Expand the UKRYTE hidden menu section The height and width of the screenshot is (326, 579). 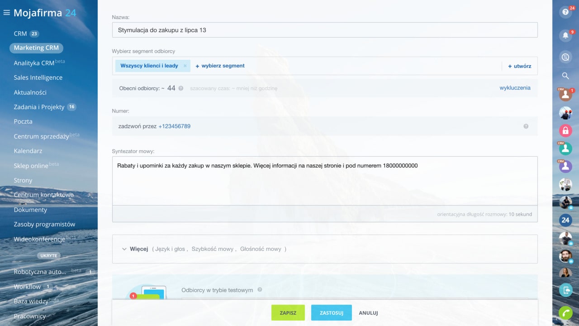(48, 255)
